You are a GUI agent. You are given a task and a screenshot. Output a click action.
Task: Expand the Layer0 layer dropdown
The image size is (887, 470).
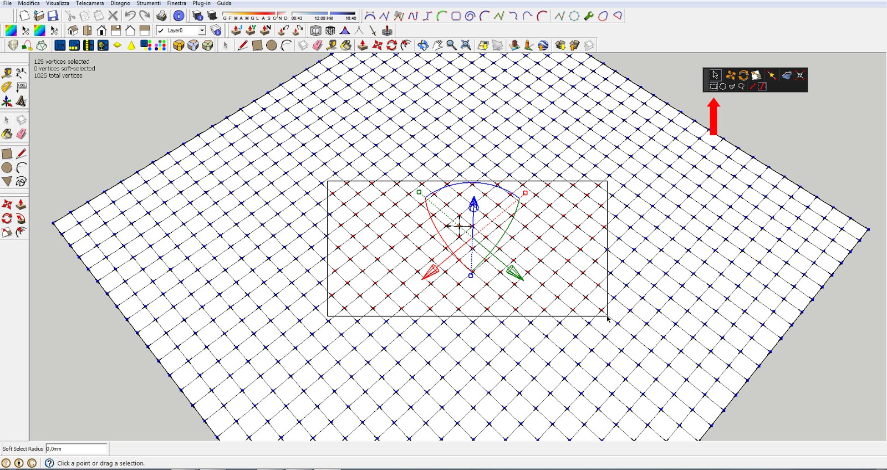[x=202, y=30]
